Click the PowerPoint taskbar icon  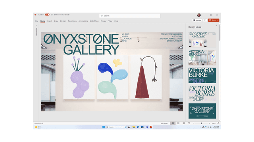[151, 127]
